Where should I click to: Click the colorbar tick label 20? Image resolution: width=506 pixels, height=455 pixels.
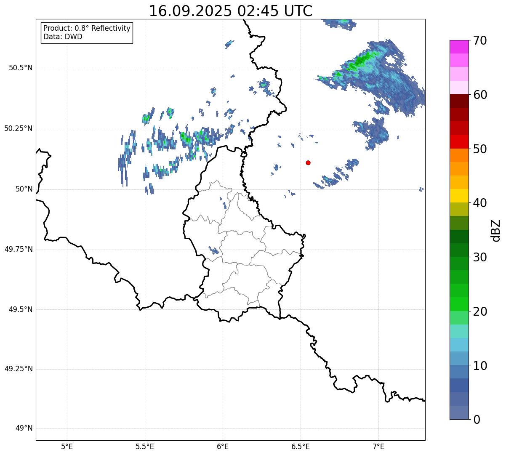click(480, 312)
